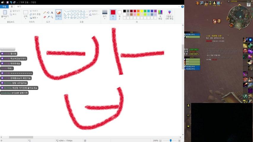Select the Eraser tool
253x142 pixels.
(x=44, y=17)
